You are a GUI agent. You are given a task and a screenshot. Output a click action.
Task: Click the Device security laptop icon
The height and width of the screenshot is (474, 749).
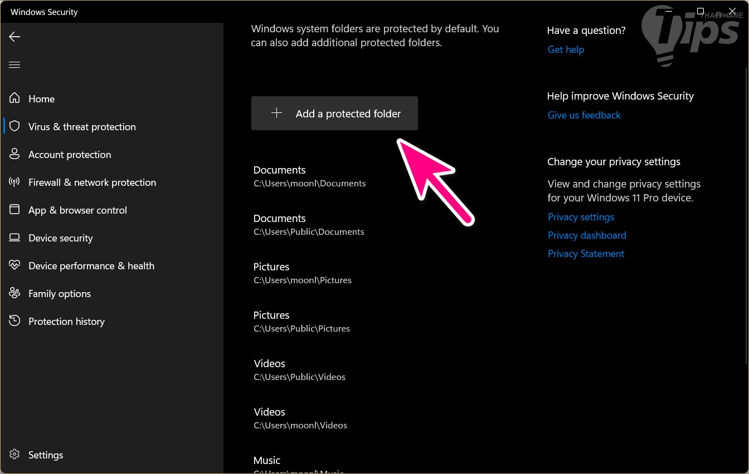(14, 238)
